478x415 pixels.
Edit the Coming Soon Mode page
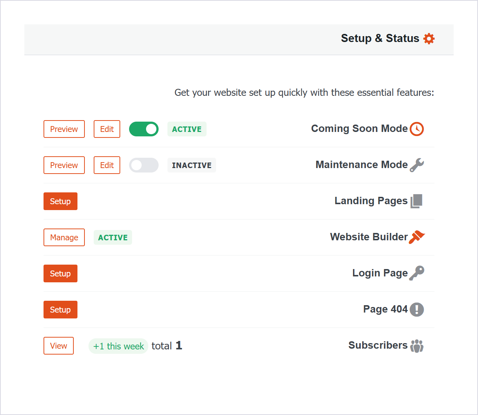point(107,129)
